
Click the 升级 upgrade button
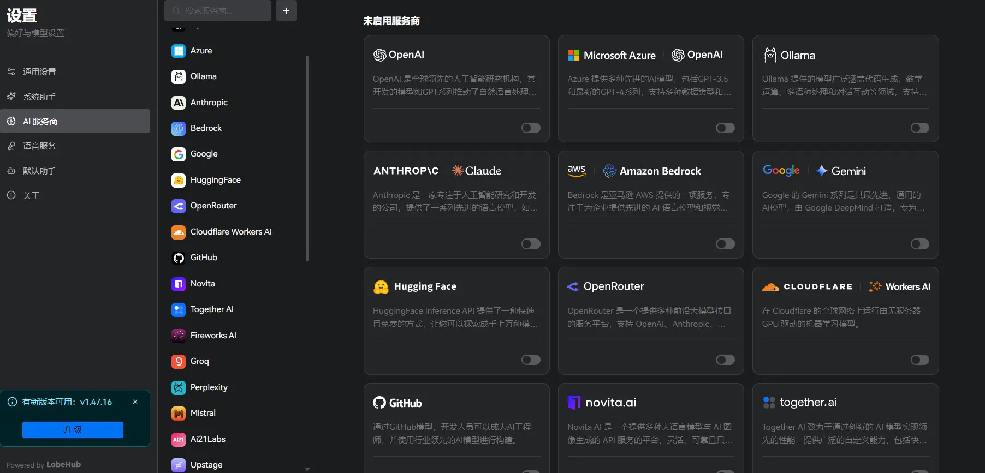[x=73, y=429]
